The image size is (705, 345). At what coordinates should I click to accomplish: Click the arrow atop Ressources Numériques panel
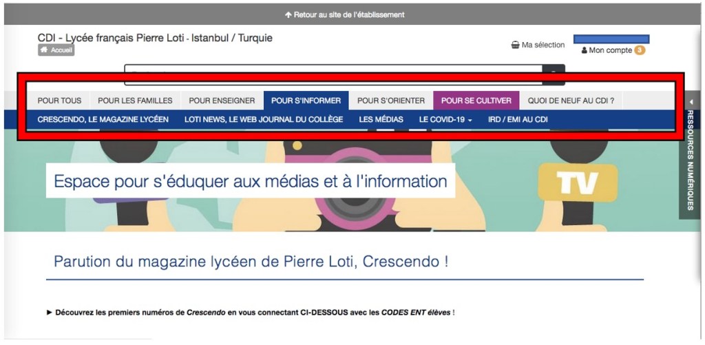pyautogui.click(x=691, y=102)
